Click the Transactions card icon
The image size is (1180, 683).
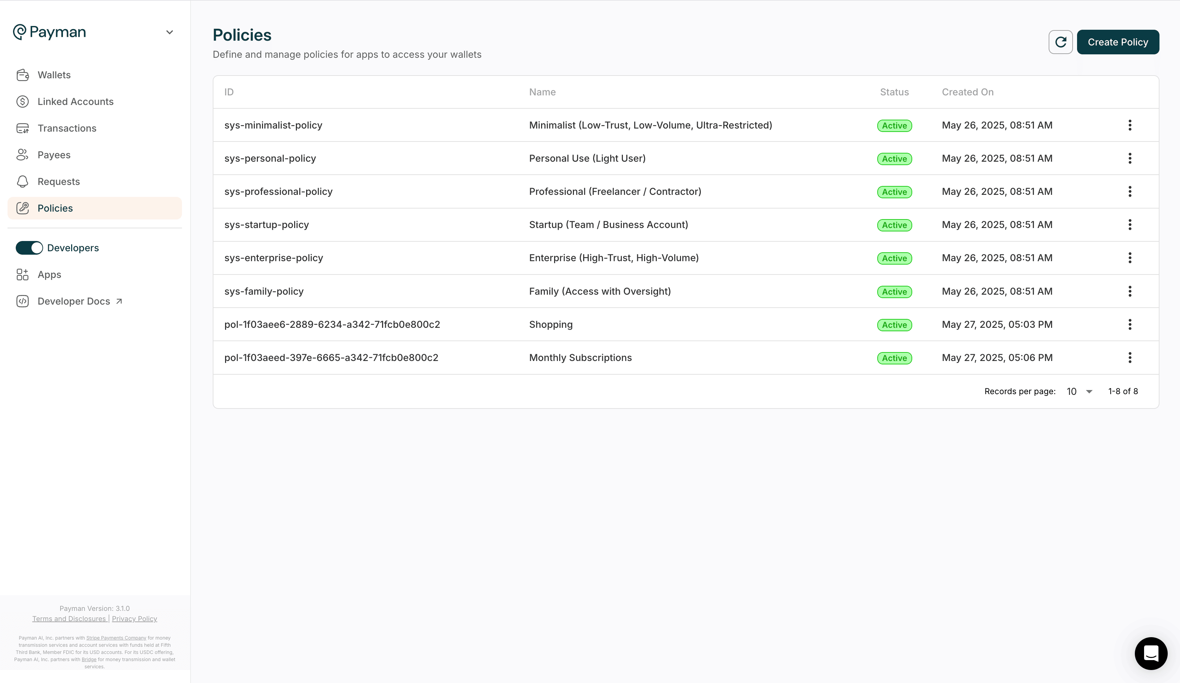[23, 128]
